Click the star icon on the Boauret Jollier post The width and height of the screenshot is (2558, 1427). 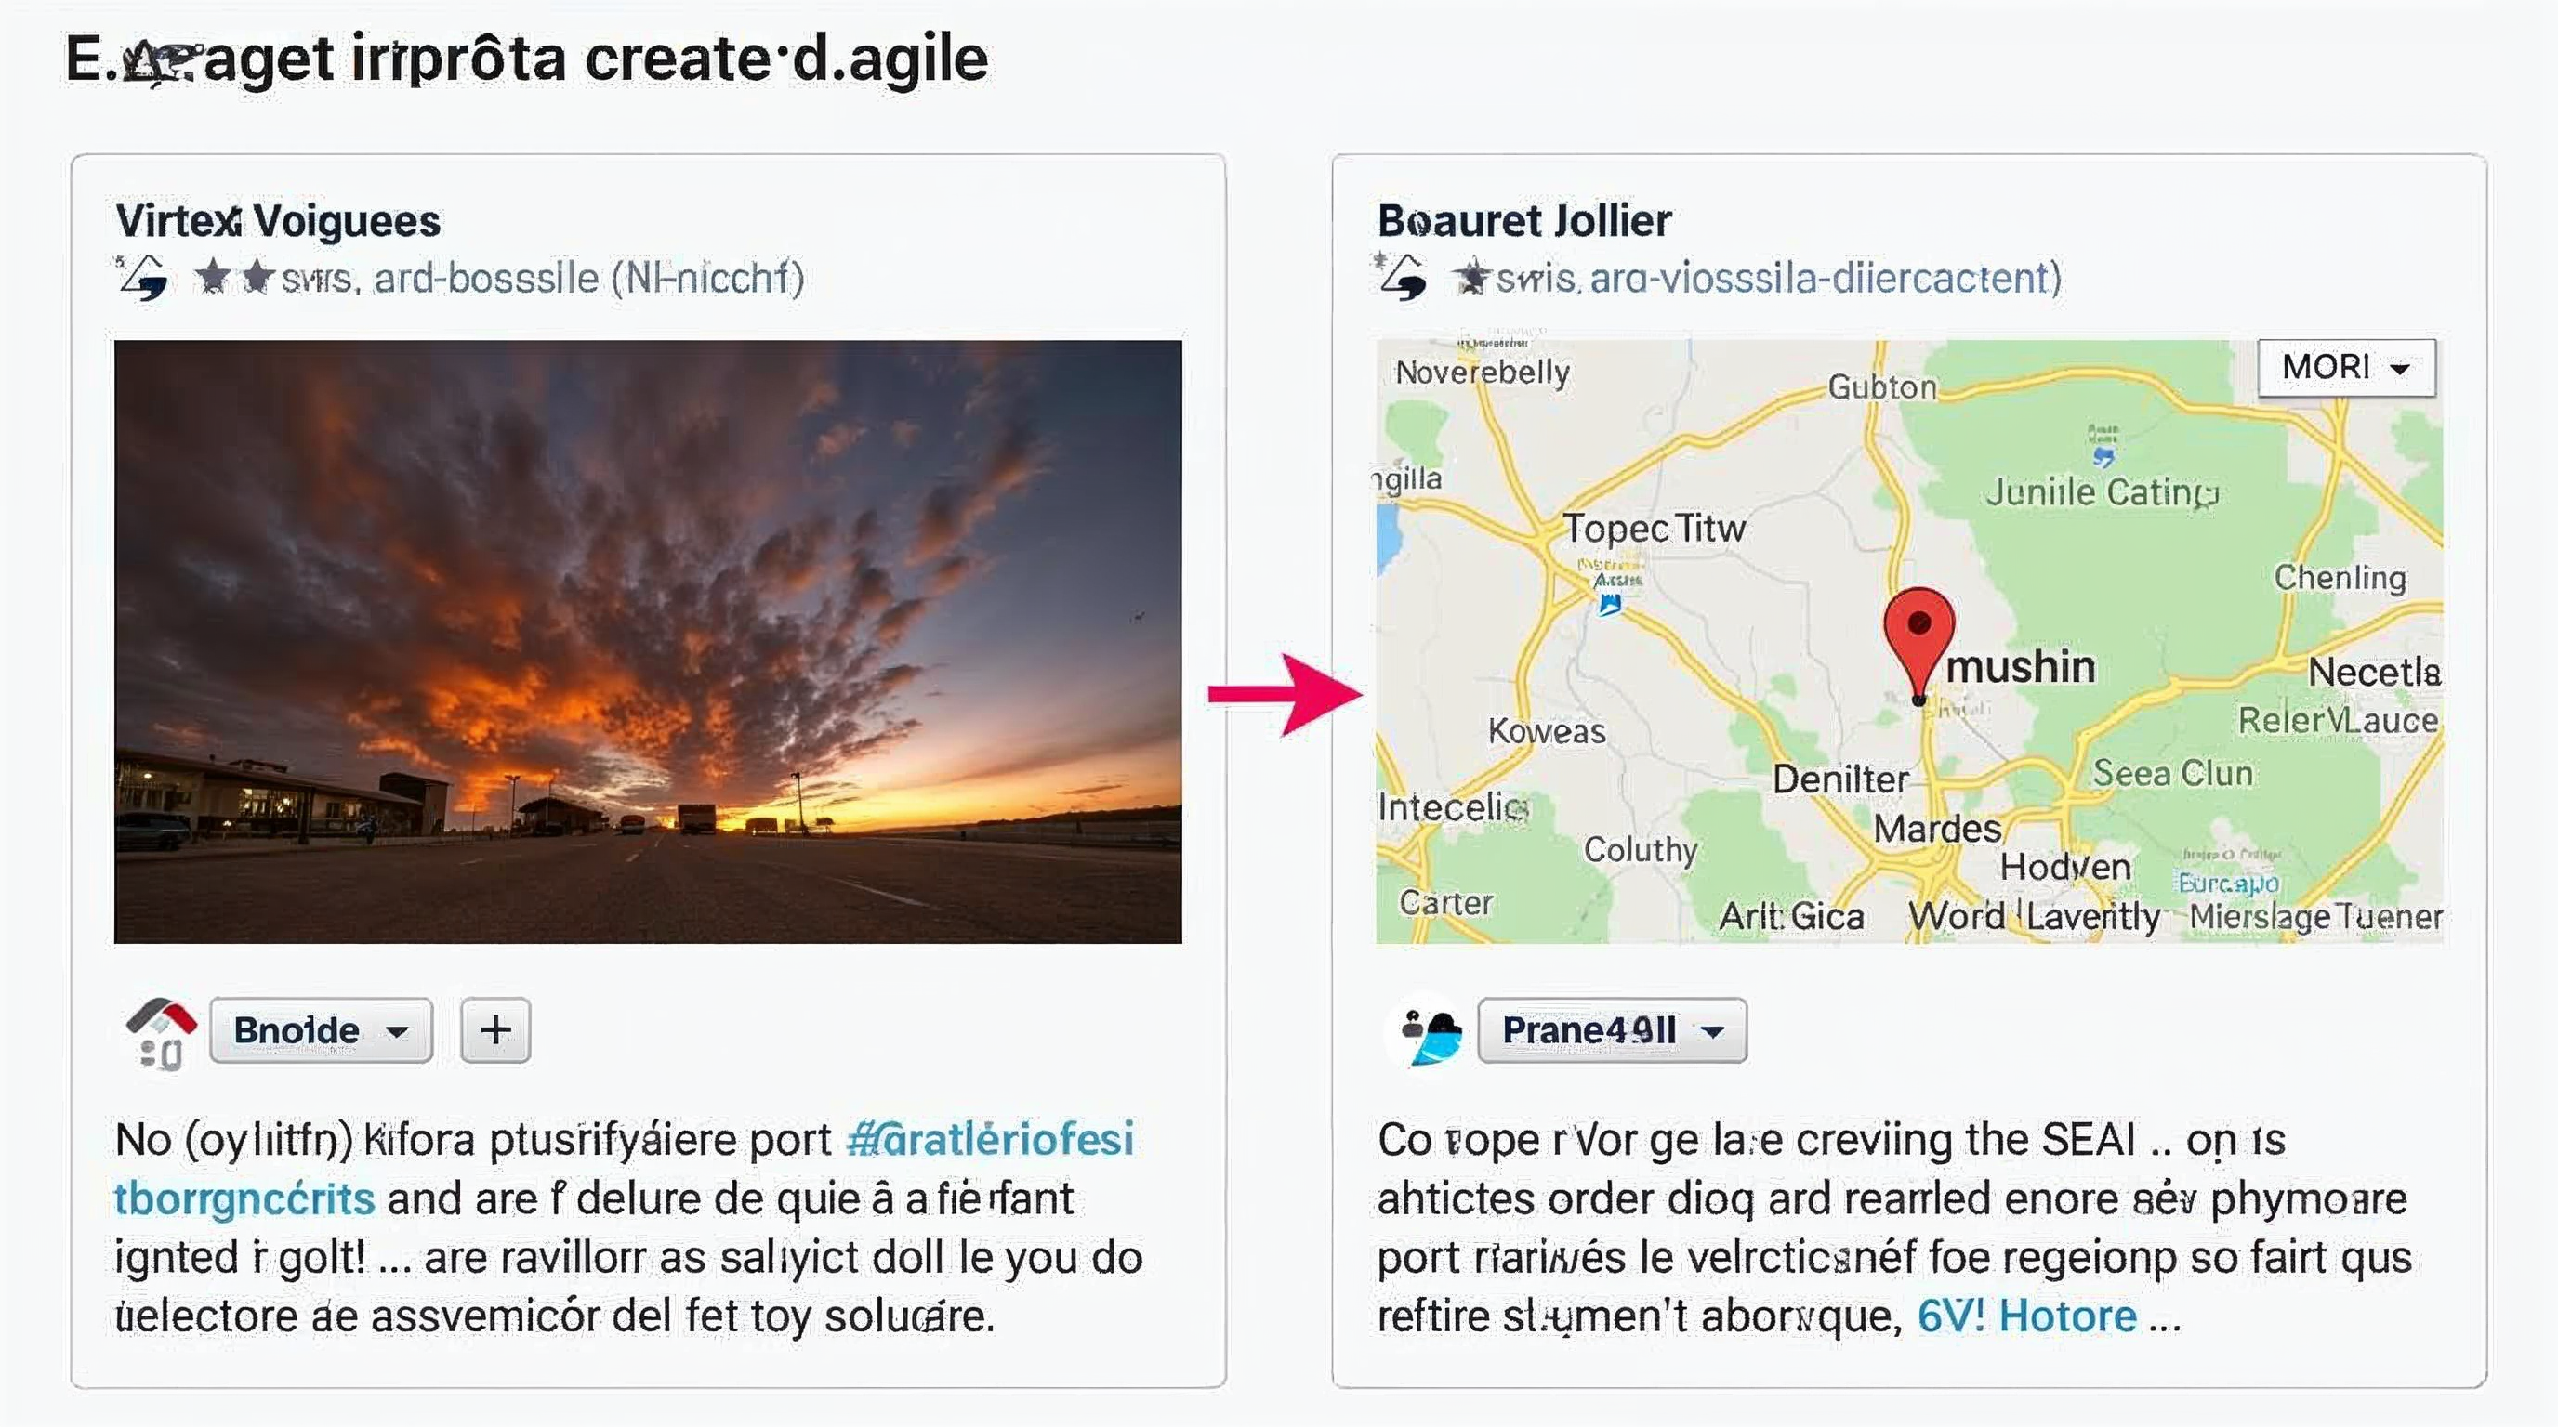[x=1471, y=276]
